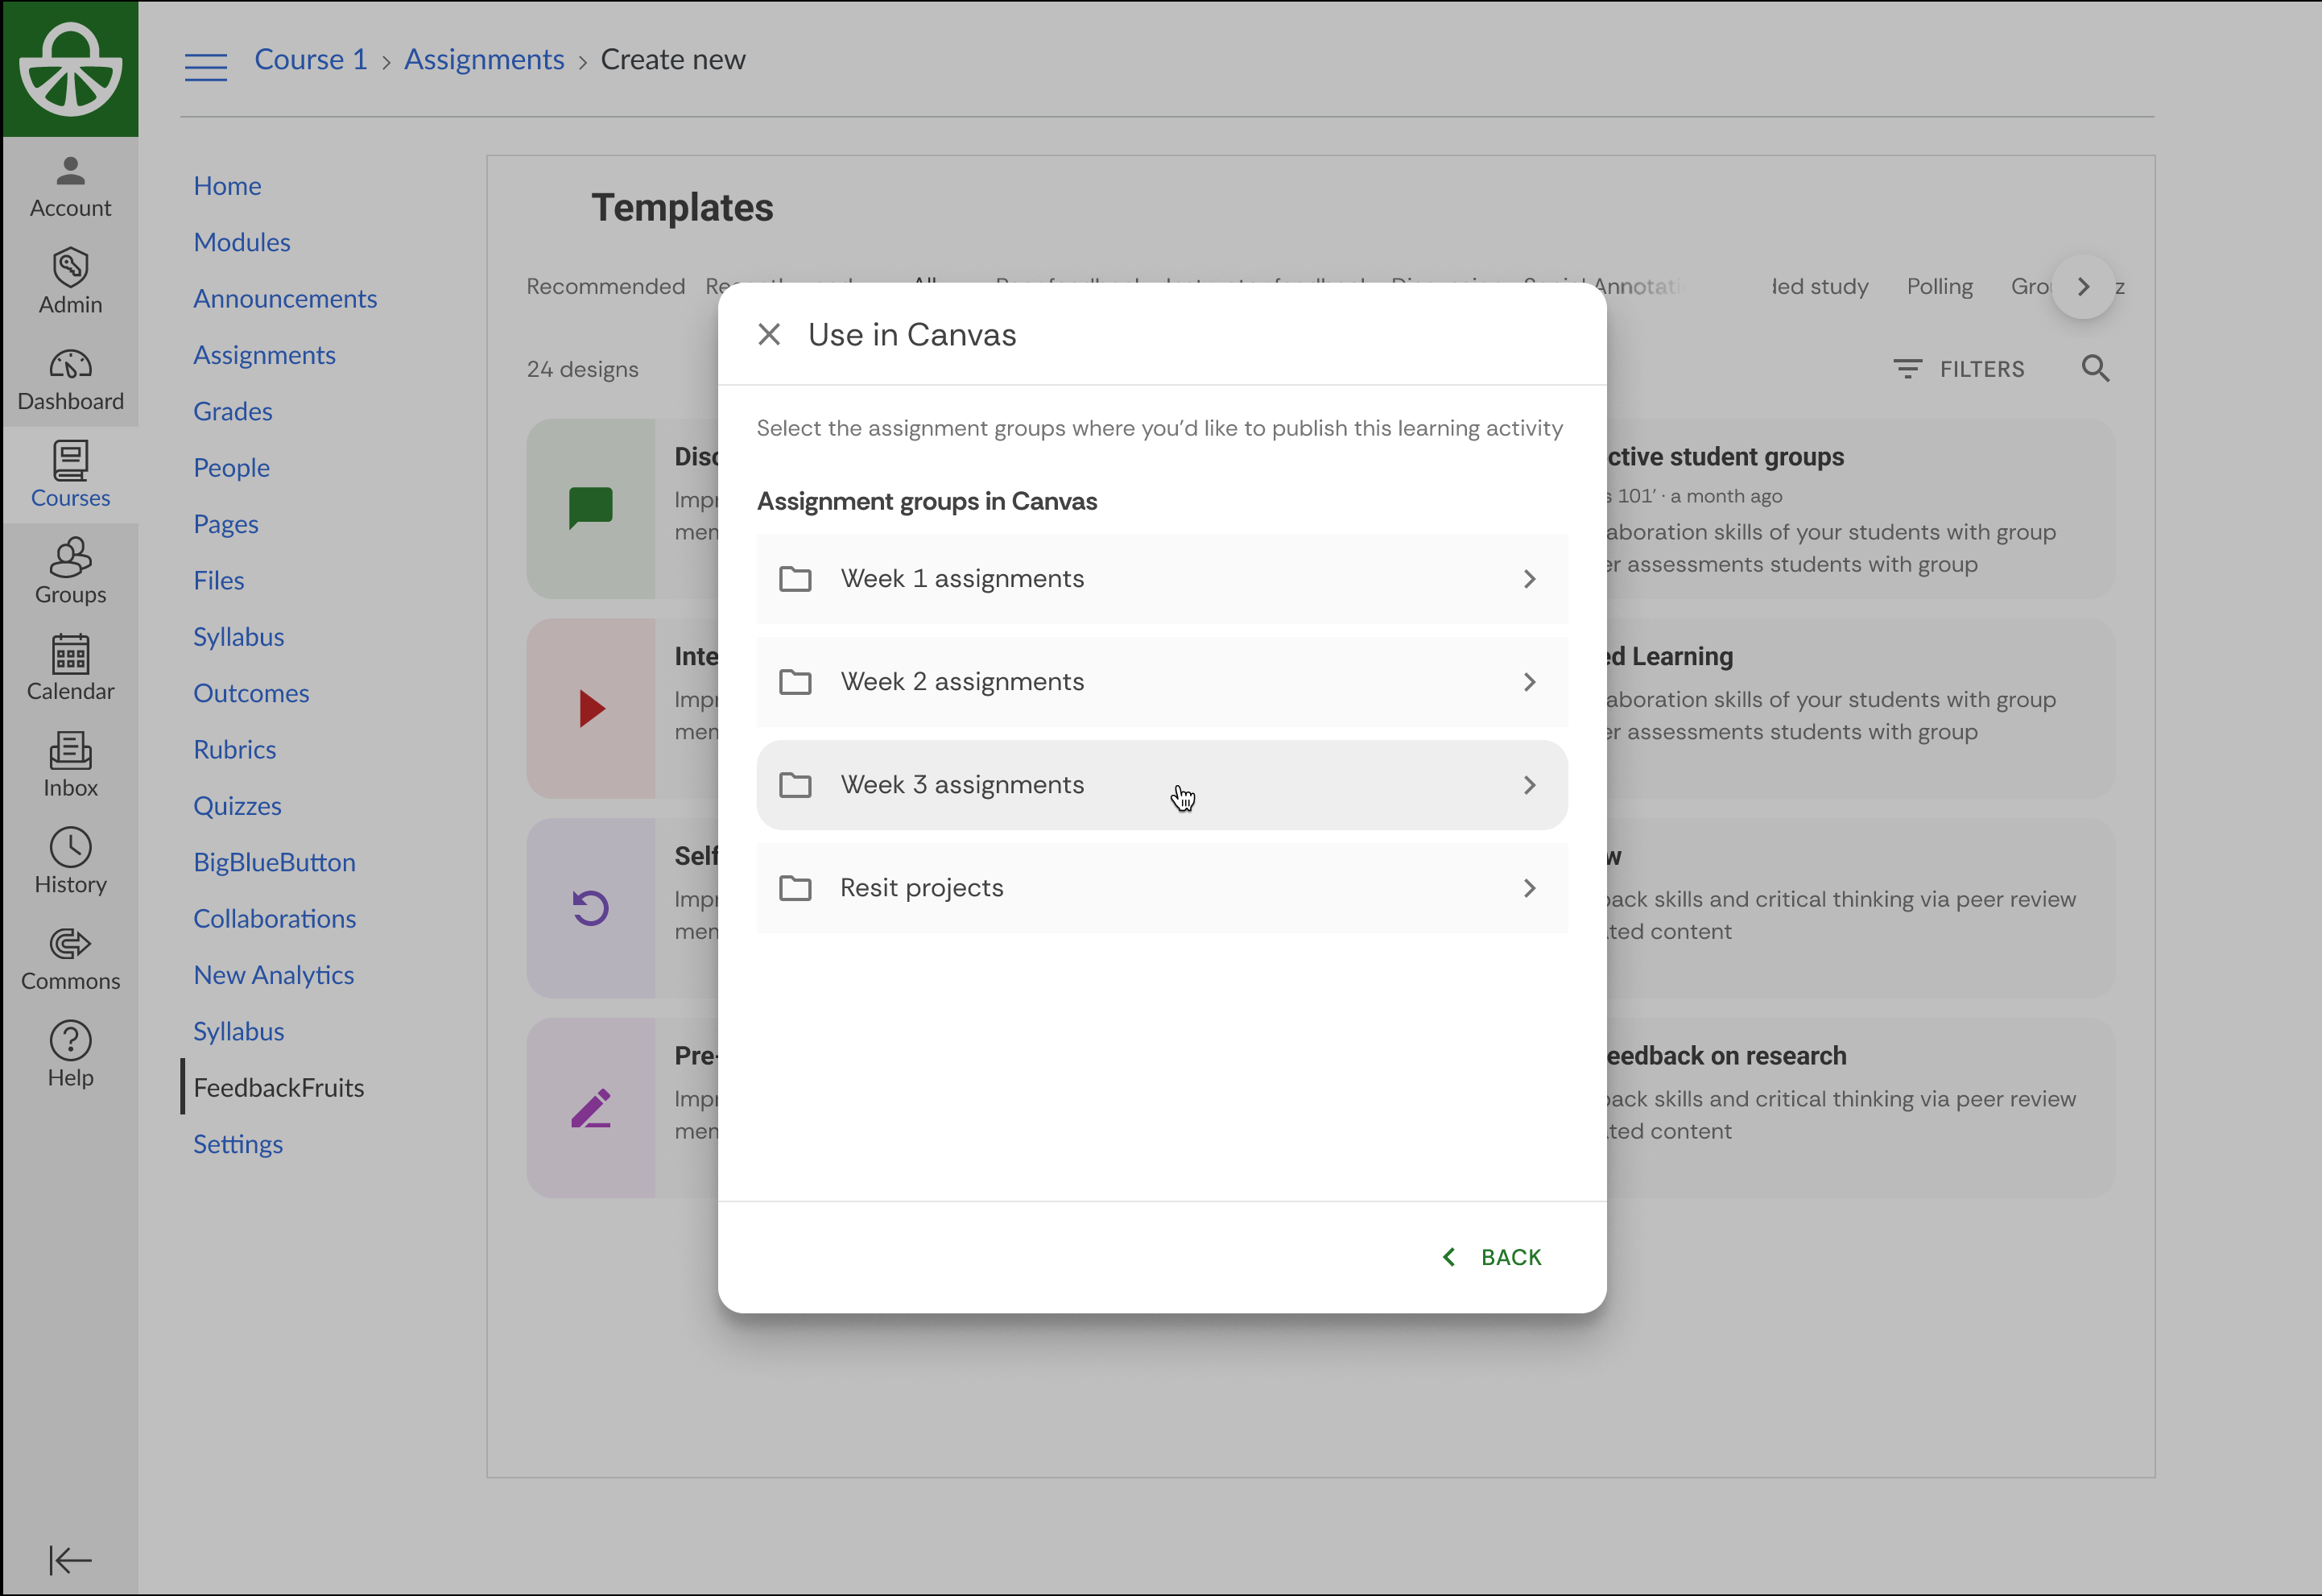Go to the Dashboard
Image resolution: width=2322 pixels, height=1596 pixels.
pyautogui.click(x=70, y=379)
